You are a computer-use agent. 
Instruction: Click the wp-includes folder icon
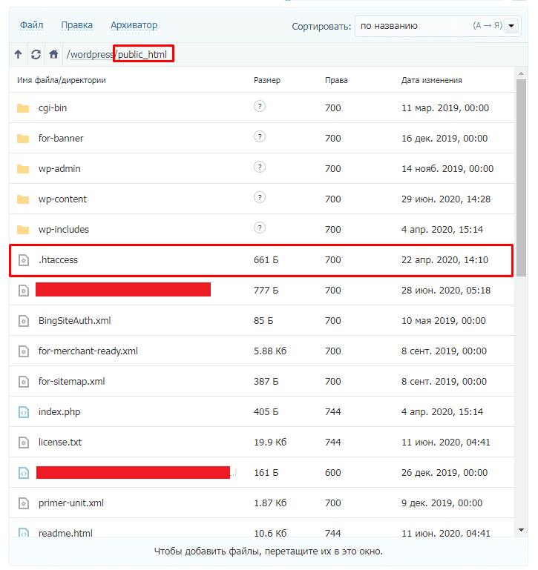23,230
